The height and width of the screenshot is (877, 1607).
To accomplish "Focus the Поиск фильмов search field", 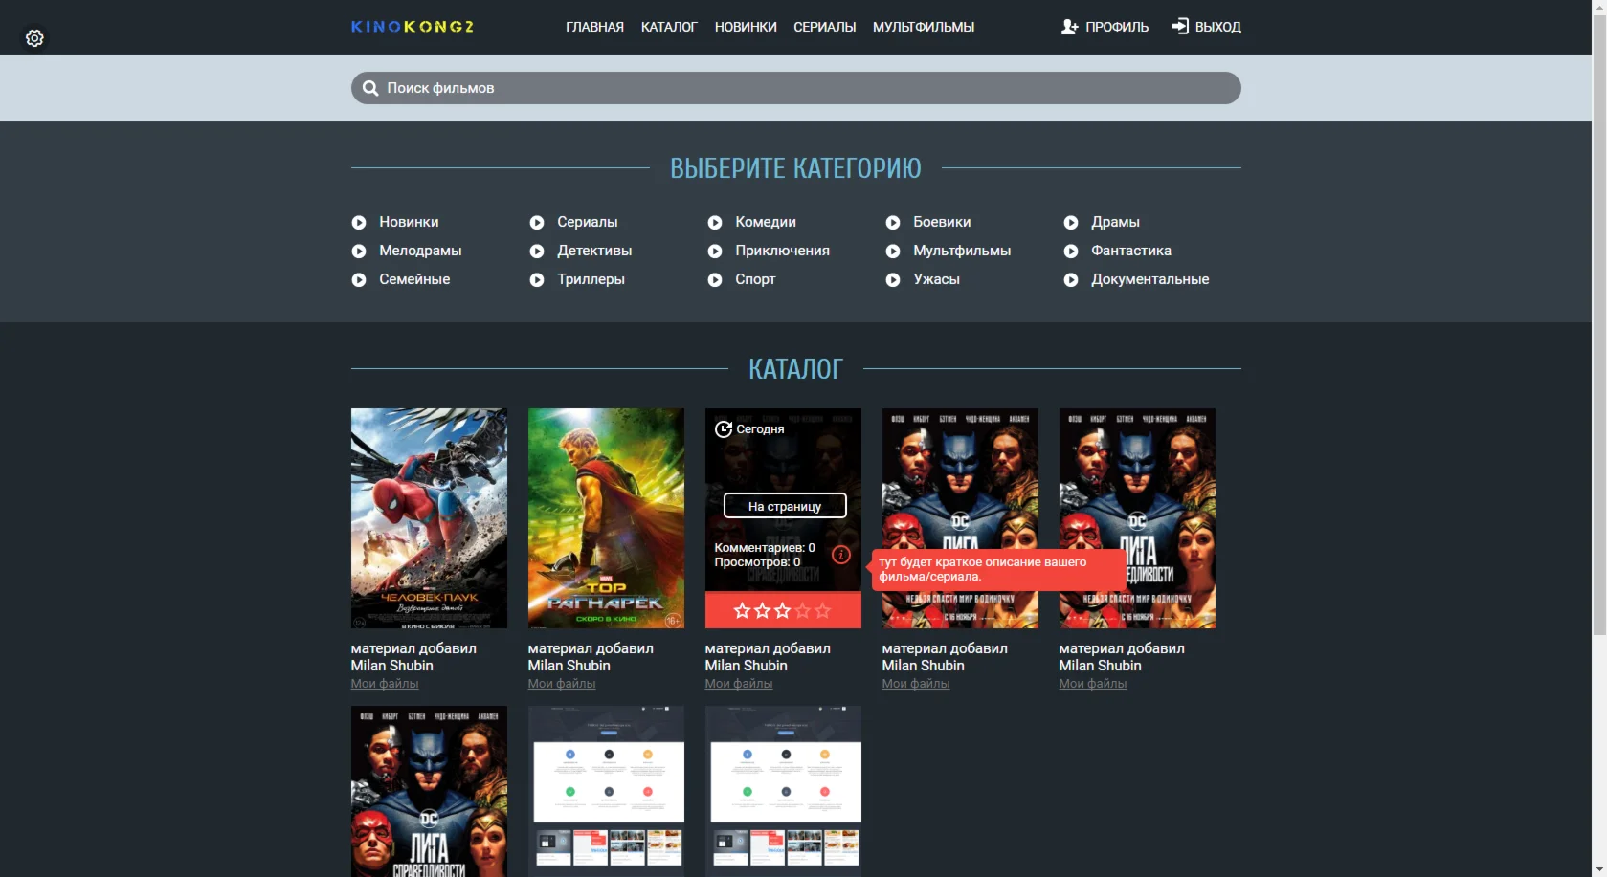I will pyautogui.click(x=796, y=88).
